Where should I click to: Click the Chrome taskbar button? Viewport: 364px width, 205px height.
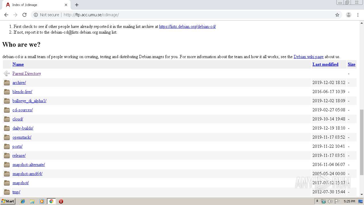pyautogui.click(x=51, y=201)
